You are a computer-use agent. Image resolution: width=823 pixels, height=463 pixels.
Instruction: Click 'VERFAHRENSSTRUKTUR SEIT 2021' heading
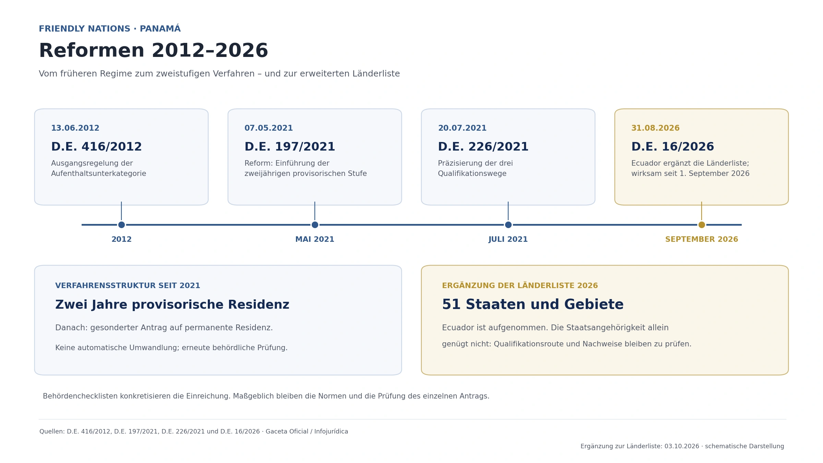tap(128, 286)
